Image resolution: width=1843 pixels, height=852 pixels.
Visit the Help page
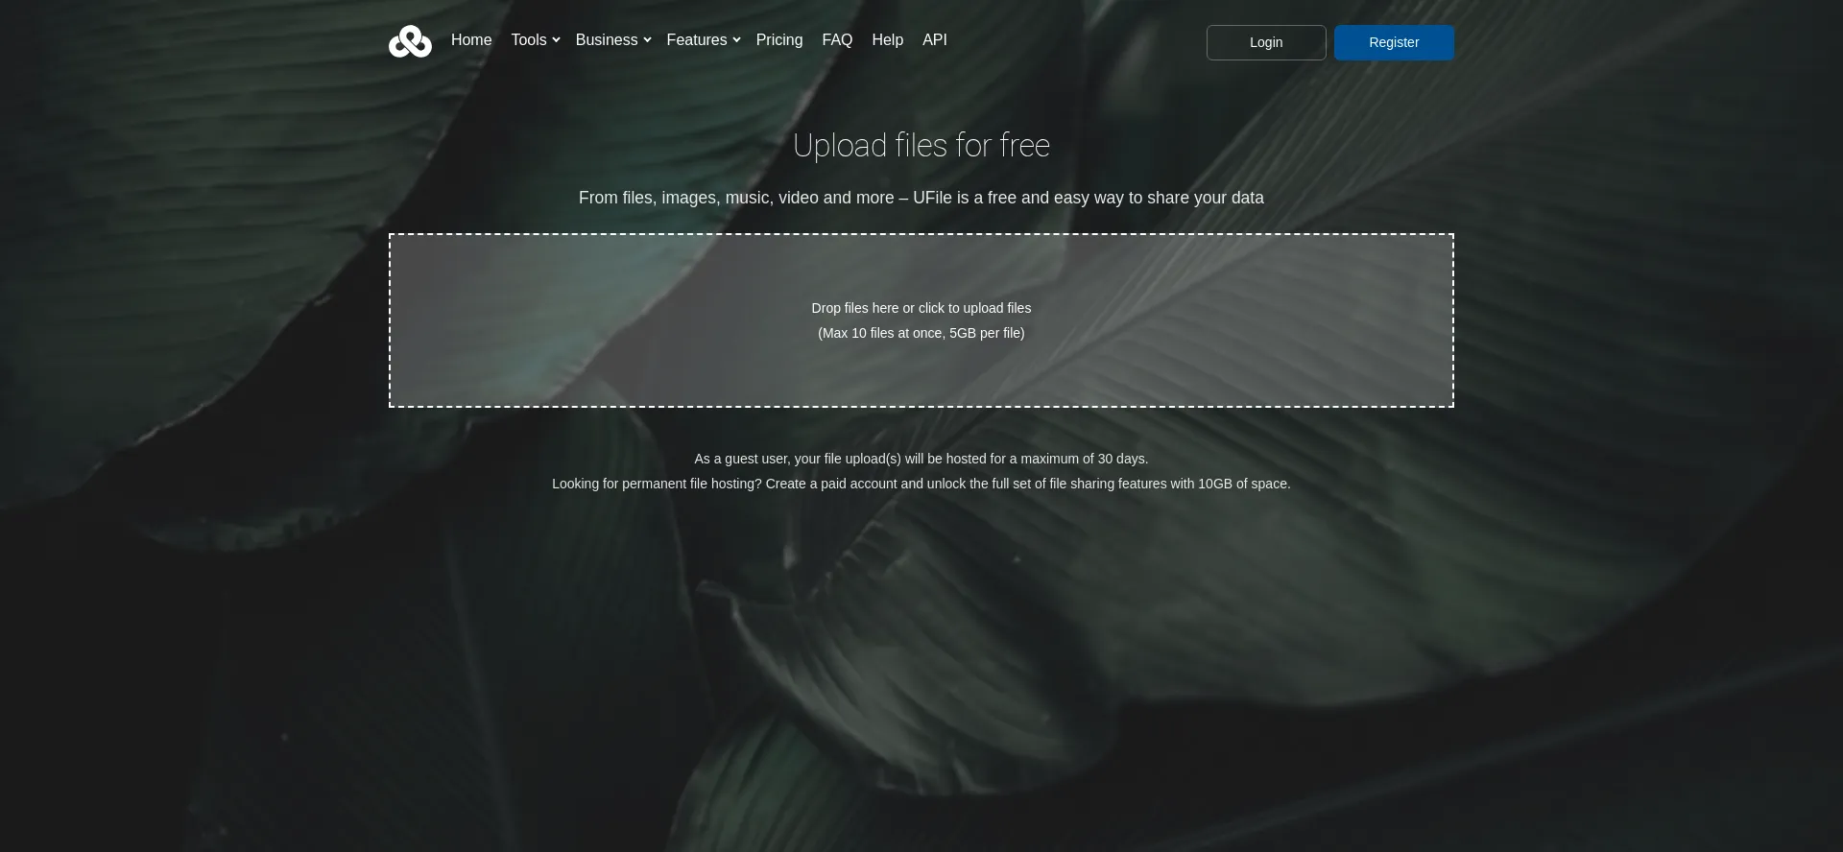coord(888,40)
